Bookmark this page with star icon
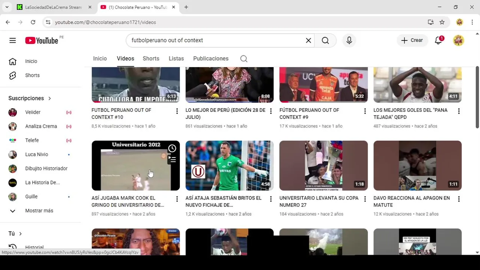Screen dimensions: 480x270 (x=442, y=22)
